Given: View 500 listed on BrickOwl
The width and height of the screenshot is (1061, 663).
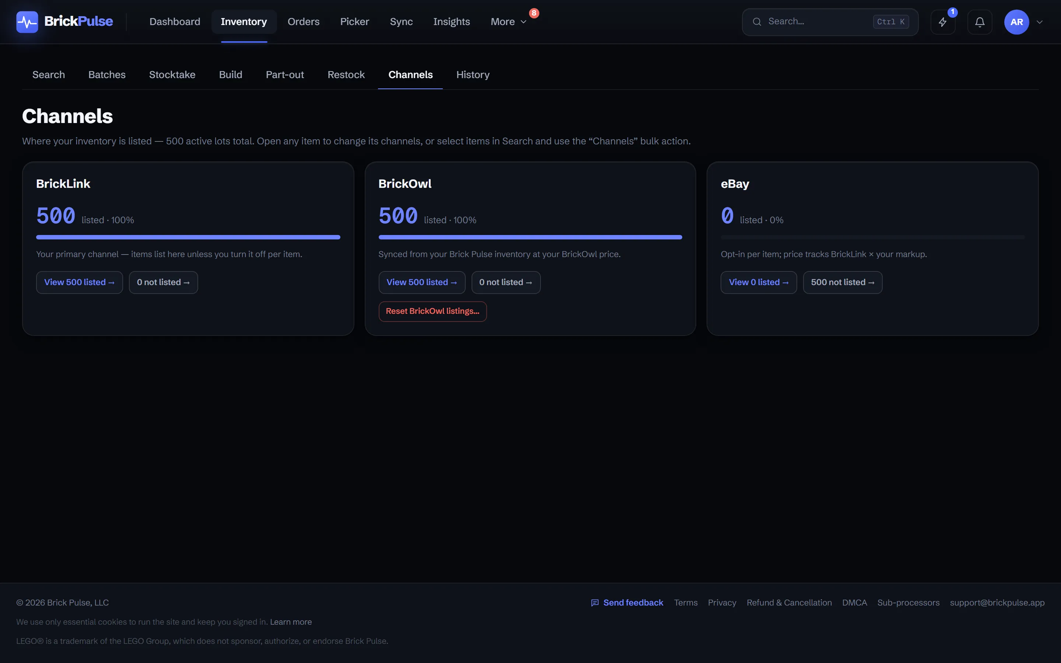Looking at the screenshot, I should pyautogui.click(x=422, y=283).
